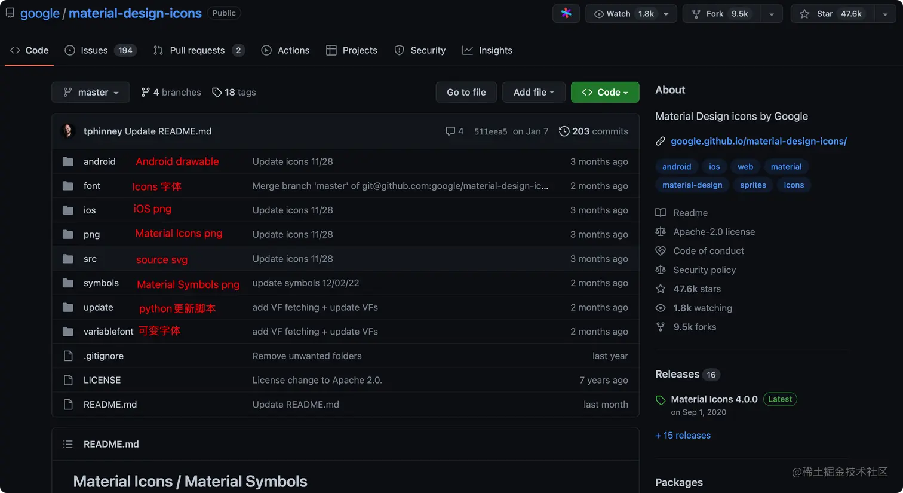Show the + 15 releases link
This screenshot has height=493, width=903.
pos(683,436)
